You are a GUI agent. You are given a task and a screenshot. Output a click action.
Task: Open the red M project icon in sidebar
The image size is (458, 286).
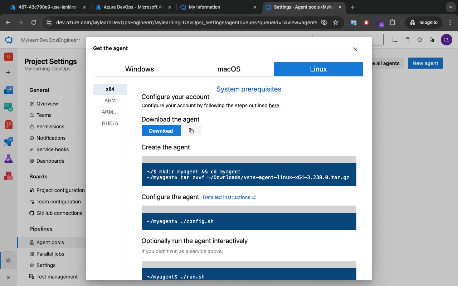coord(9,57)
